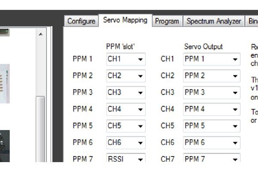
Task: Expand the CH4 servo output dropdown
Action: pos(212,109)
